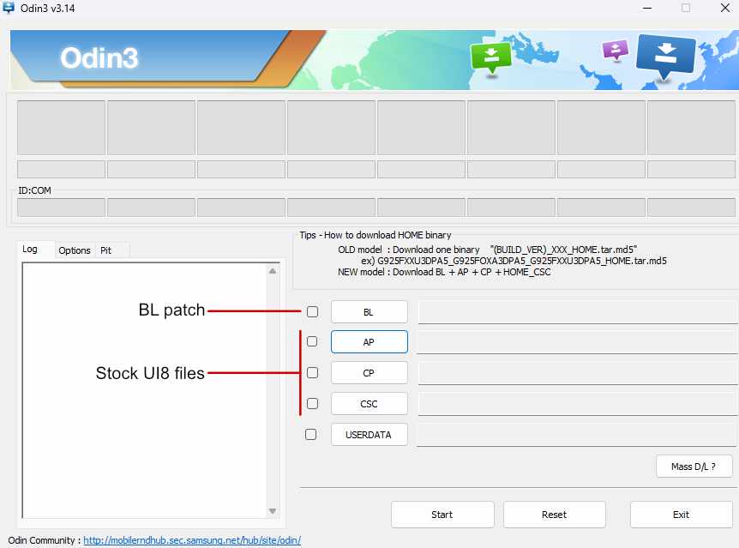
Task: Click the Odin3 icon in the title bar
Action: (12, 8)
